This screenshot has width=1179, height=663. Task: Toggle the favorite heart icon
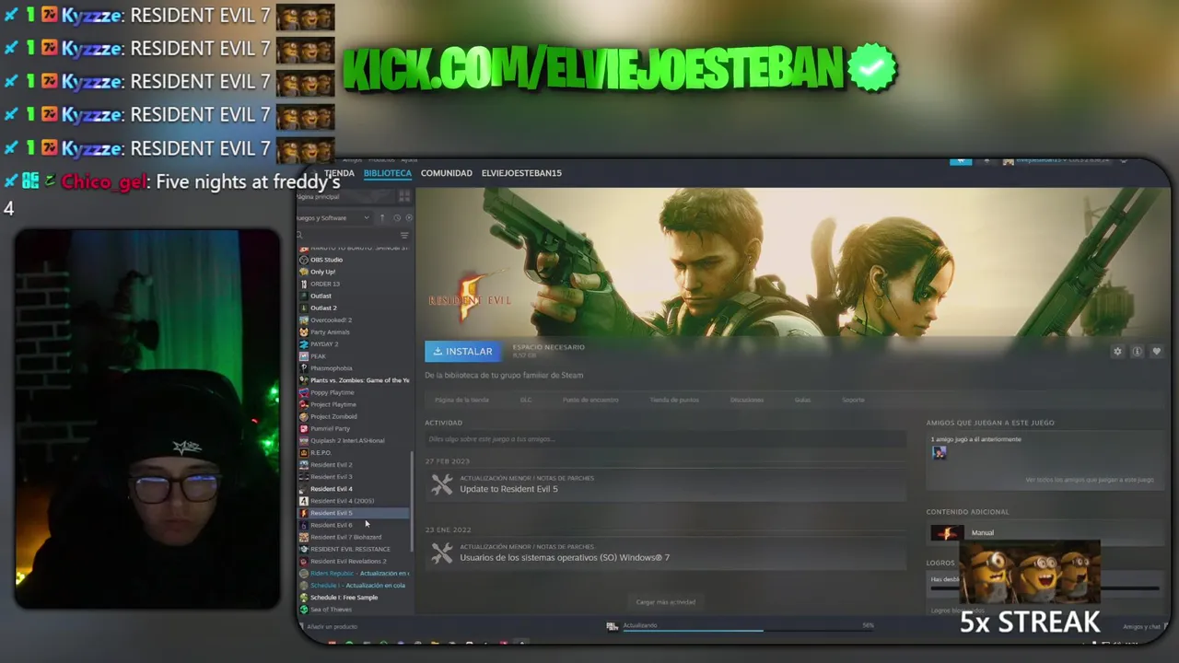click(1156, 352)
